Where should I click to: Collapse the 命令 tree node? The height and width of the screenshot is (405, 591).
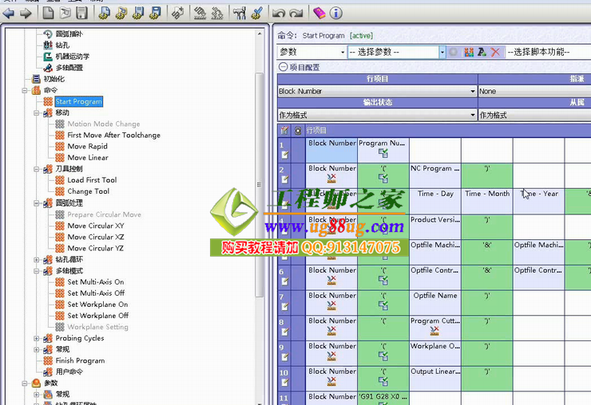[25, 91]
